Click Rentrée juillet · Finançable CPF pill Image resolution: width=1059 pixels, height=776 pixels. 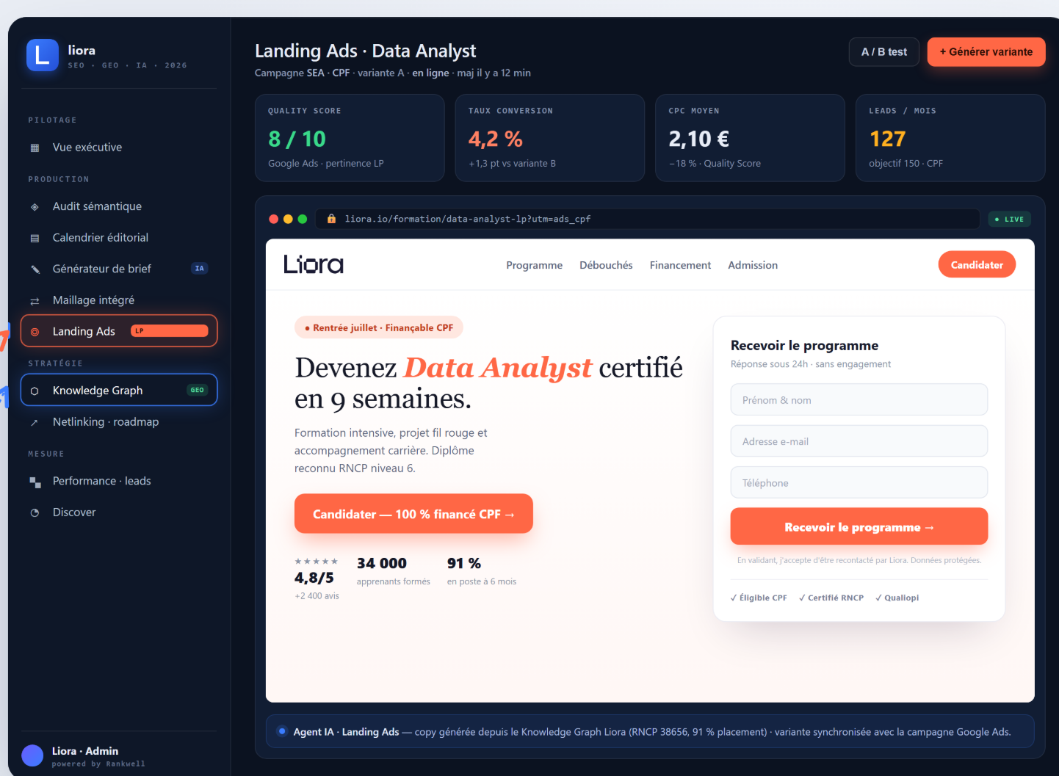click(x=379, y=327)
